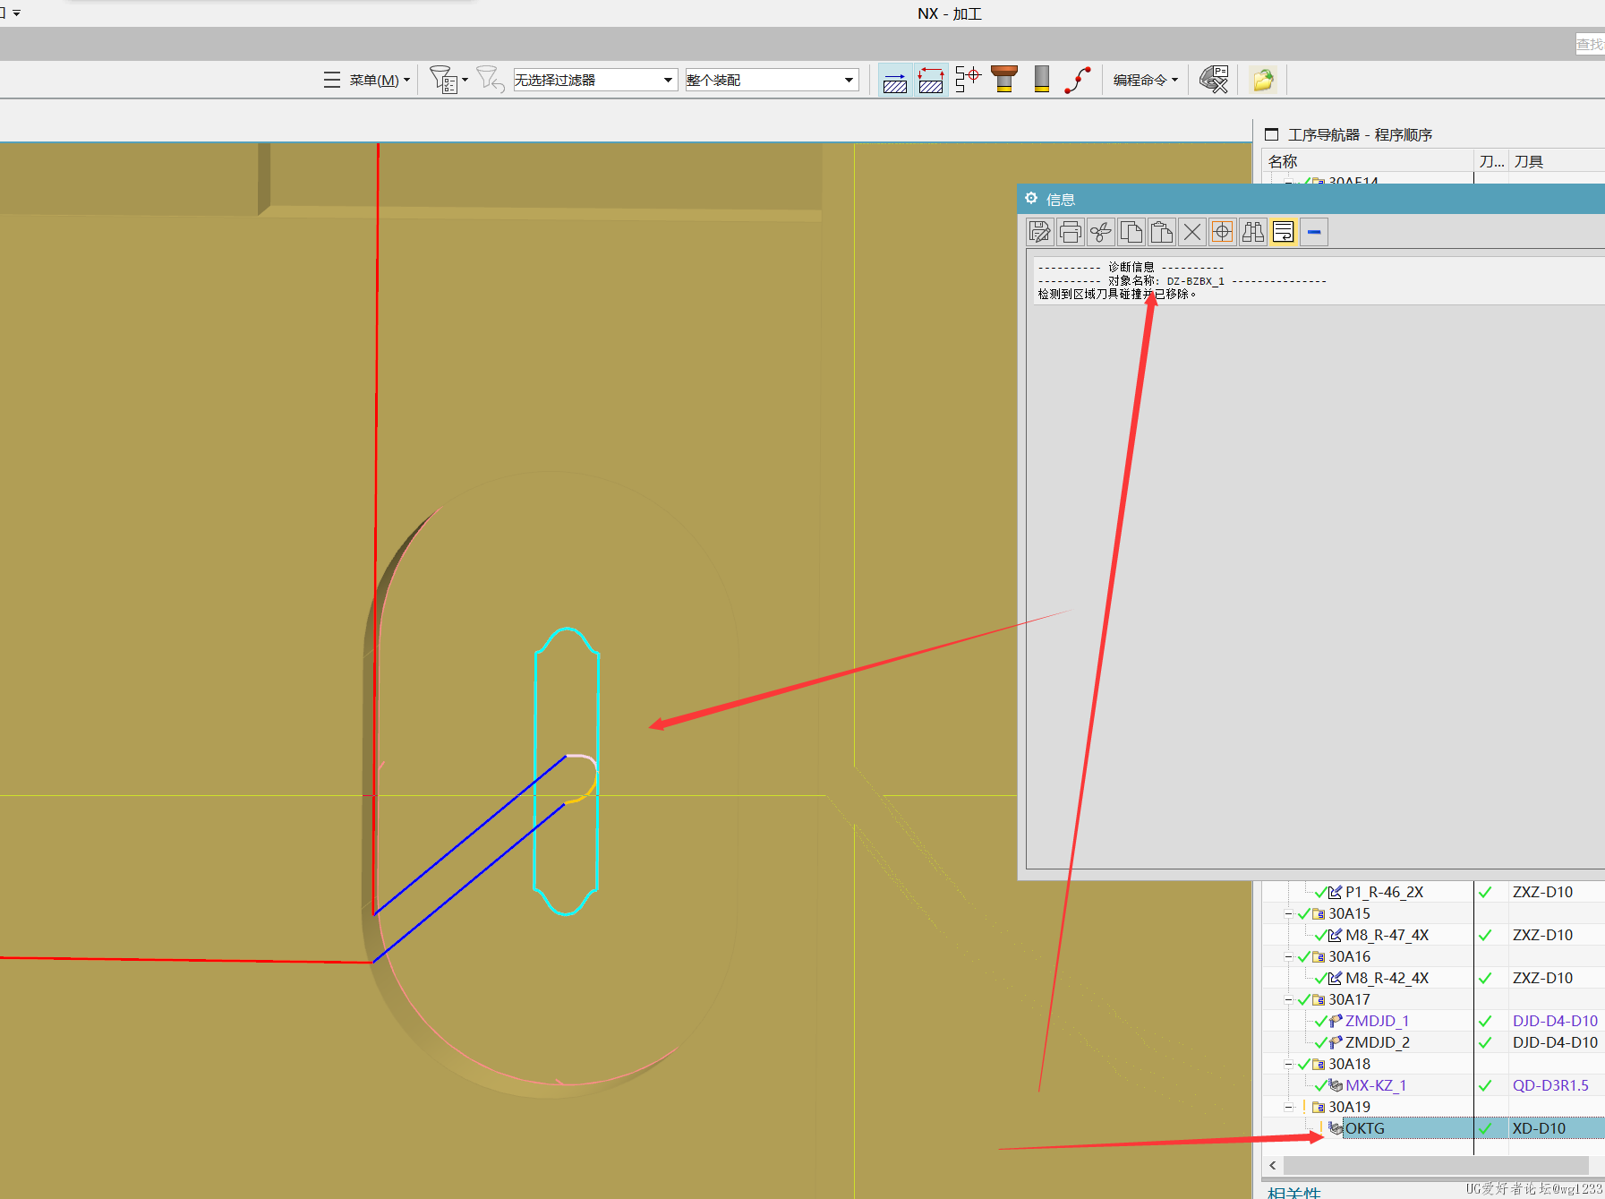Click the narrow 刀... column header
Image resolution: width=1605 pixels, height=1199 pixels.
point(1491,161)
